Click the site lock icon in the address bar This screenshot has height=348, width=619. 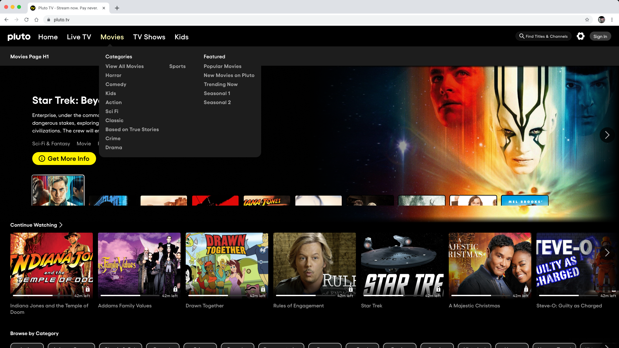pos(49,20)
